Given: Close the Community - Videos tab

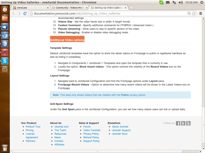Looking at the screenshot, I should [87, 8].
